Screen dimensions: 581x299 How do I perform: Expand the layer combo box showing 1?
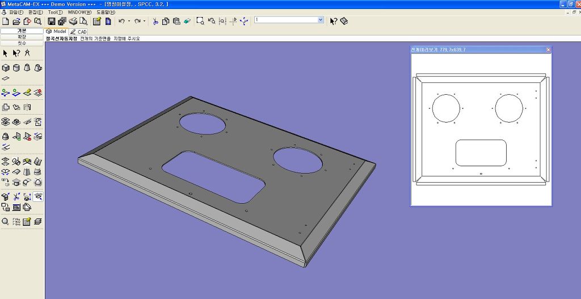pyautogui.click(x=321, y=20)
